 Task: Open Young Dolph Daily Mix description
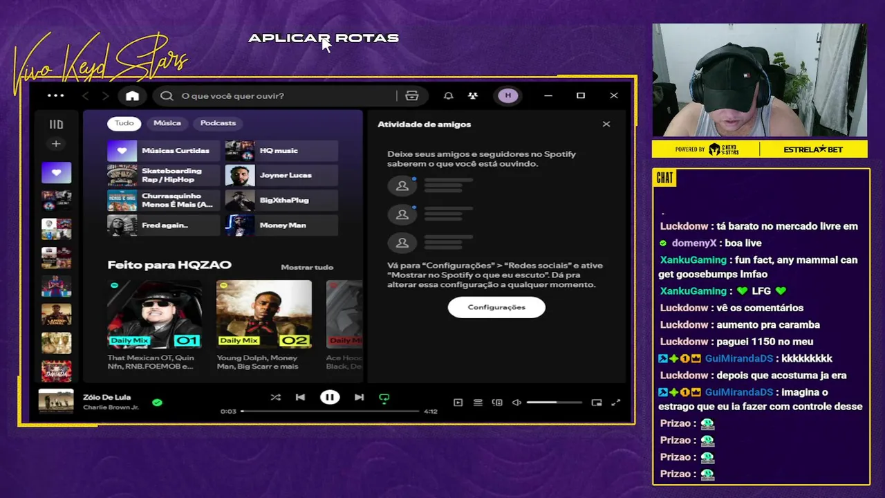(258, 362)
